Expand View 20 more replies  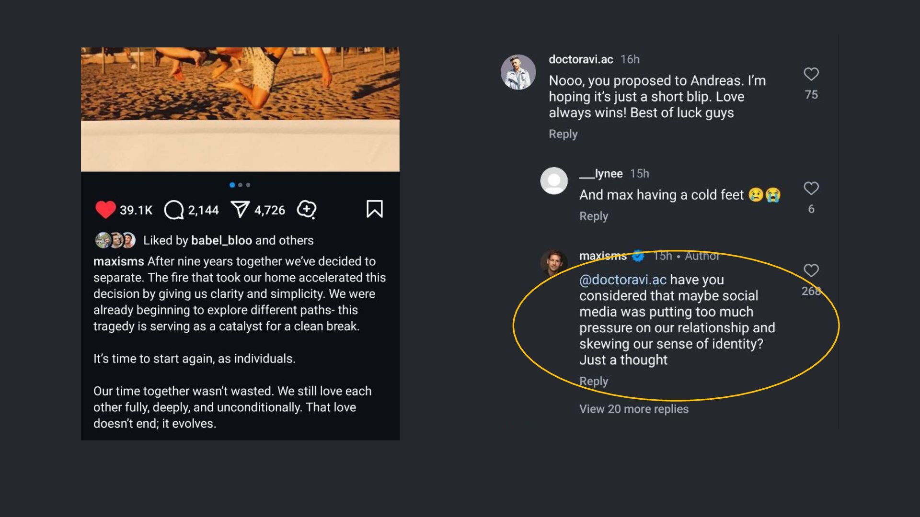pos(633,409)
